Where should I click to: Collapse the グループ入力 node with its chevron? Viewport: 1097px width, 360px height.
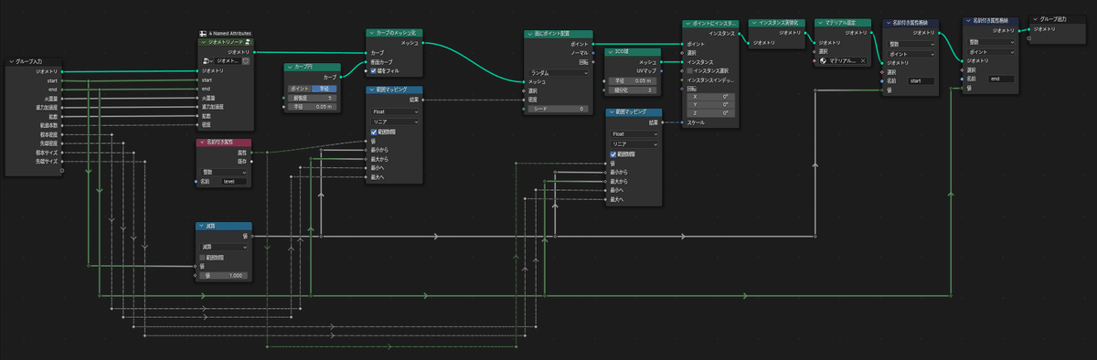point(11,61)
